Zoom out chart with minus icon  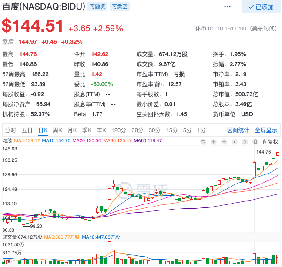pyautogui.click(x=224, y=142)
